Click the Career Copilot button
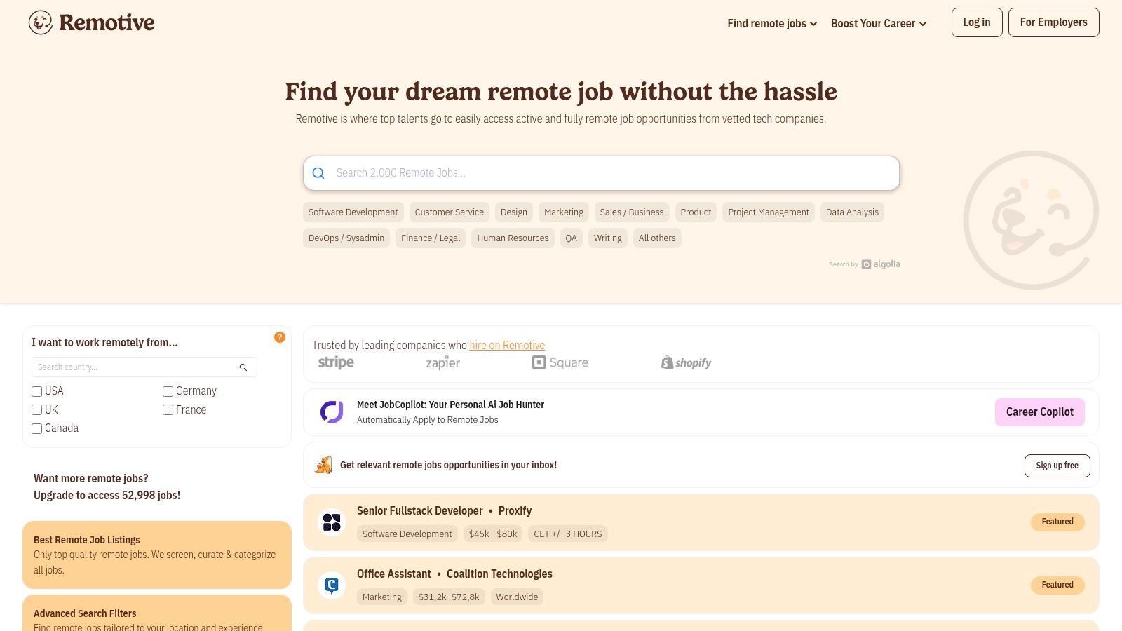The image size is (1122, 631). pyautogui.click(x=1040, y=412)
